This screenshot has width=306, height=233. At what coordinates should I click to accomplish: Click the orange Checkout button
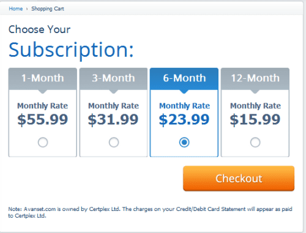(x=239, y=179)
